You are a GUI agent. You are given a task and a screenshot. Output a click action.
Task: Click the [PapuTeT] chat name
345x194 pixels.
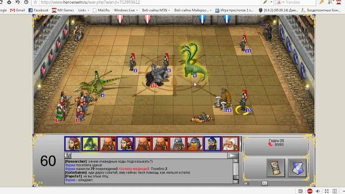coord(73,176)
